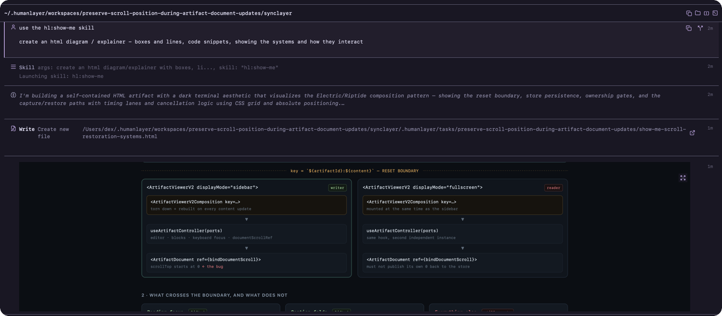Click the file icon next to Write
This screenshot has height=316, width=722.
pos(13,129)
